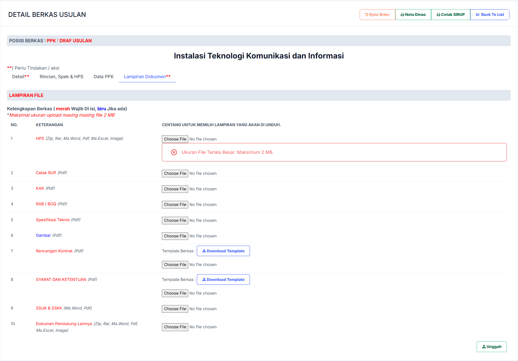The height and width of the screenshot is (361, 518).
Task: Click download icon for Rancangan Kontrak template
Action: click(x=204, y=251)
